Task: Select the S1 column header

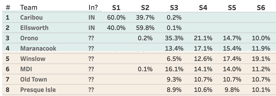Action: (x=116, y=7)
